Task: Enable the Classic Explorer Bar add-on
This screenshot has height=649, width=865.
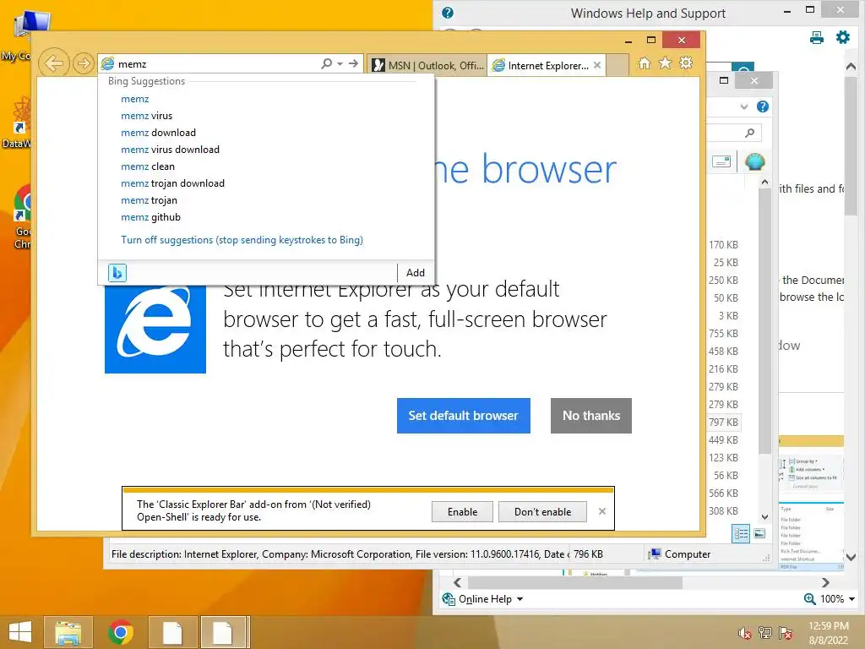Action: [x=462, y=511]
